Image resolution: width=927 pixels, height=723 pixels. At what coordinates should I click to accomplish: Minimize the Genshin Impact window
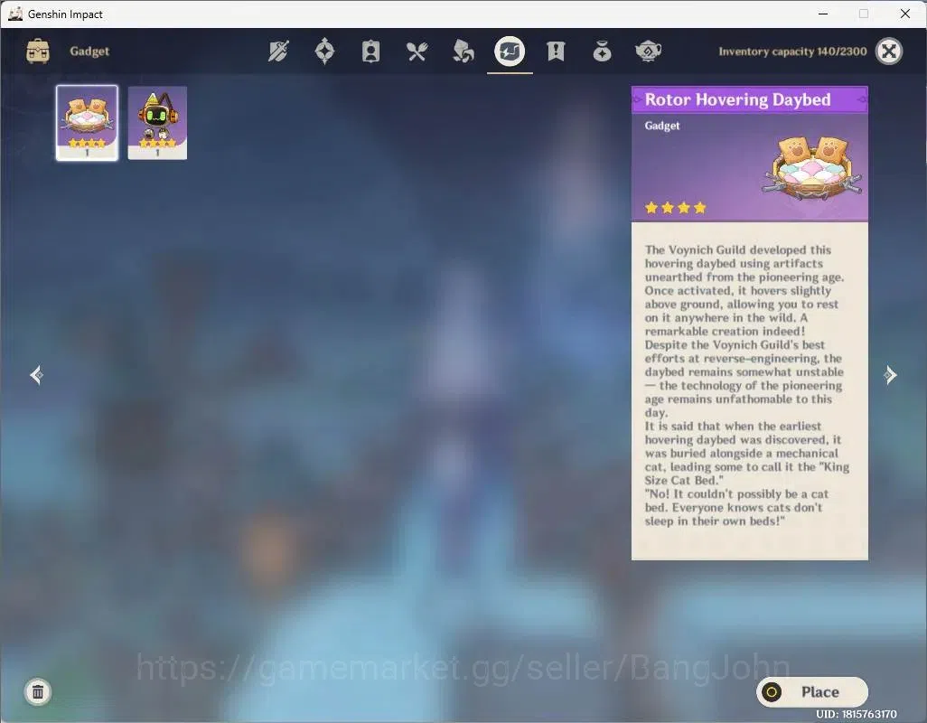pyautogui.click(x=823, y=14)
